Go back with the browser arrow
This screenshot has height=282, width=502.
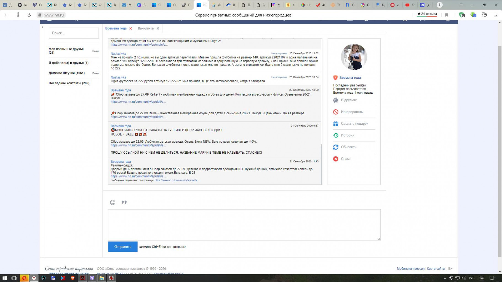click(x=6, y=15)
